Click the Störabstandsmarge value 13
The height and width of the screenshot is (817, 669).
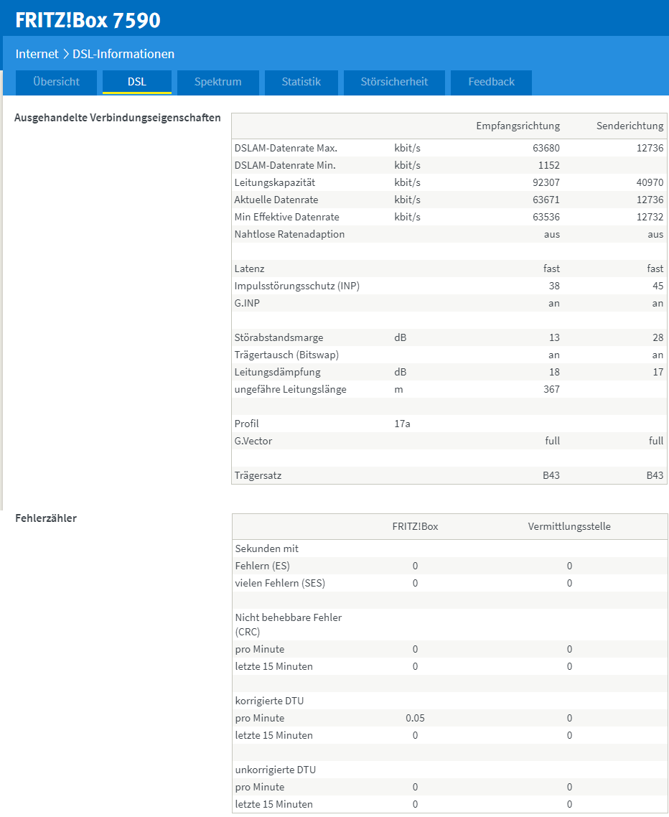pos(554,337)
